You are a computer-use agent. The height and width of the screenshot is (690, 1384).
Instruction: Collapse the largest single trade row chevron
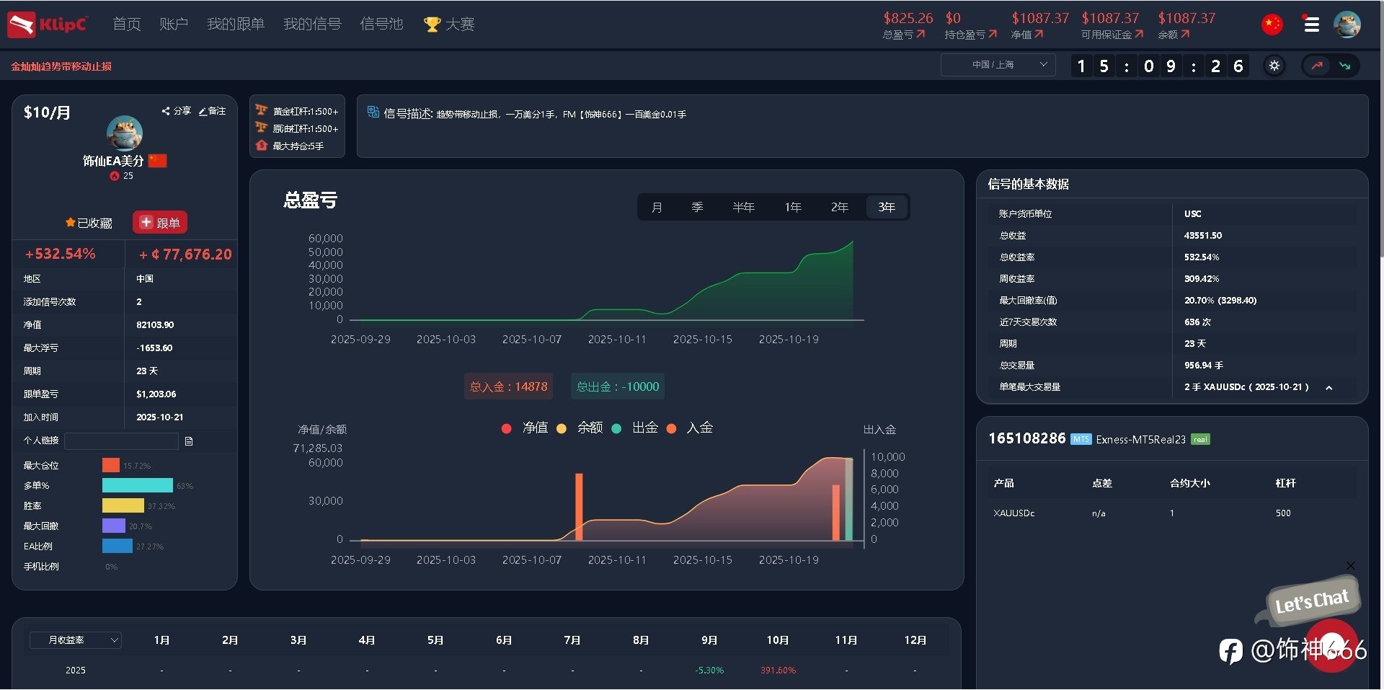tap(1329, 388)
